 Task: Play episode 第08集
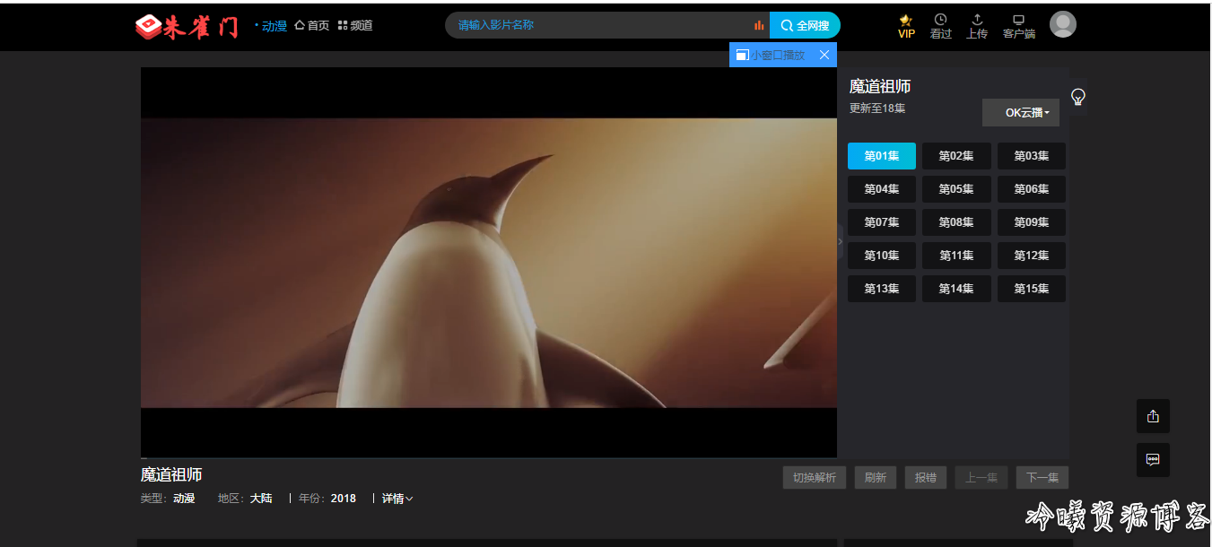tap(956, 222)
